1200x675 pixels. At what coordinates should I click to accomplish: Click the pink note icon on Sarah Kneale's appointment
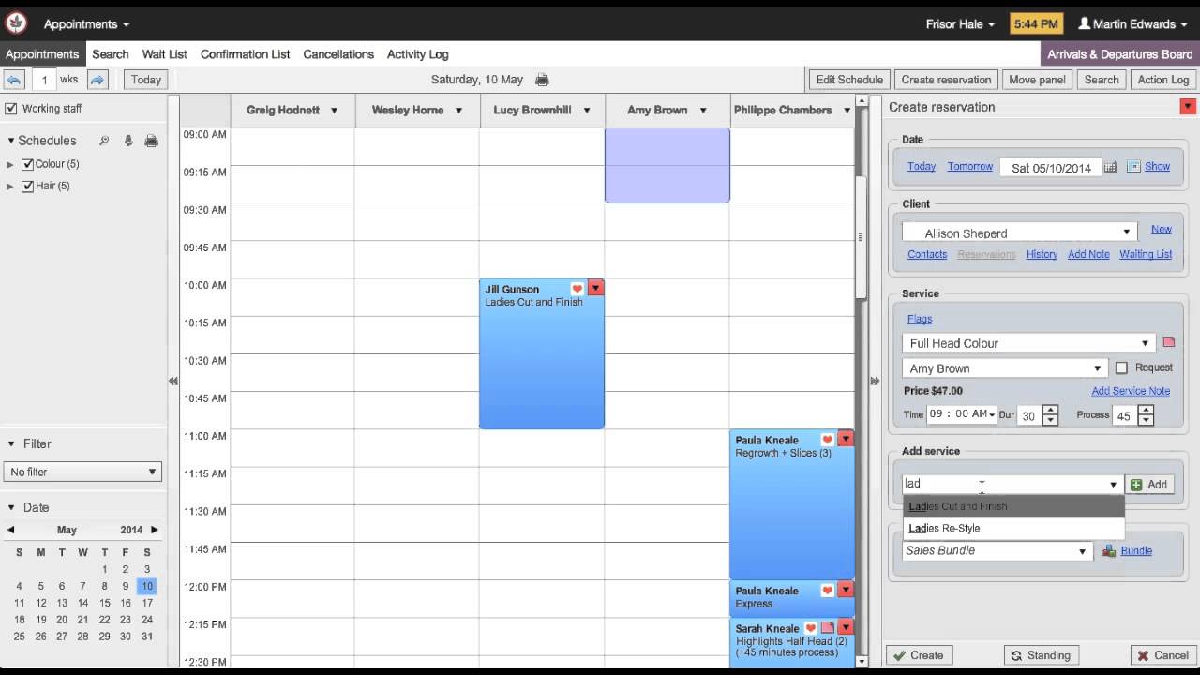tap(828, 628)
